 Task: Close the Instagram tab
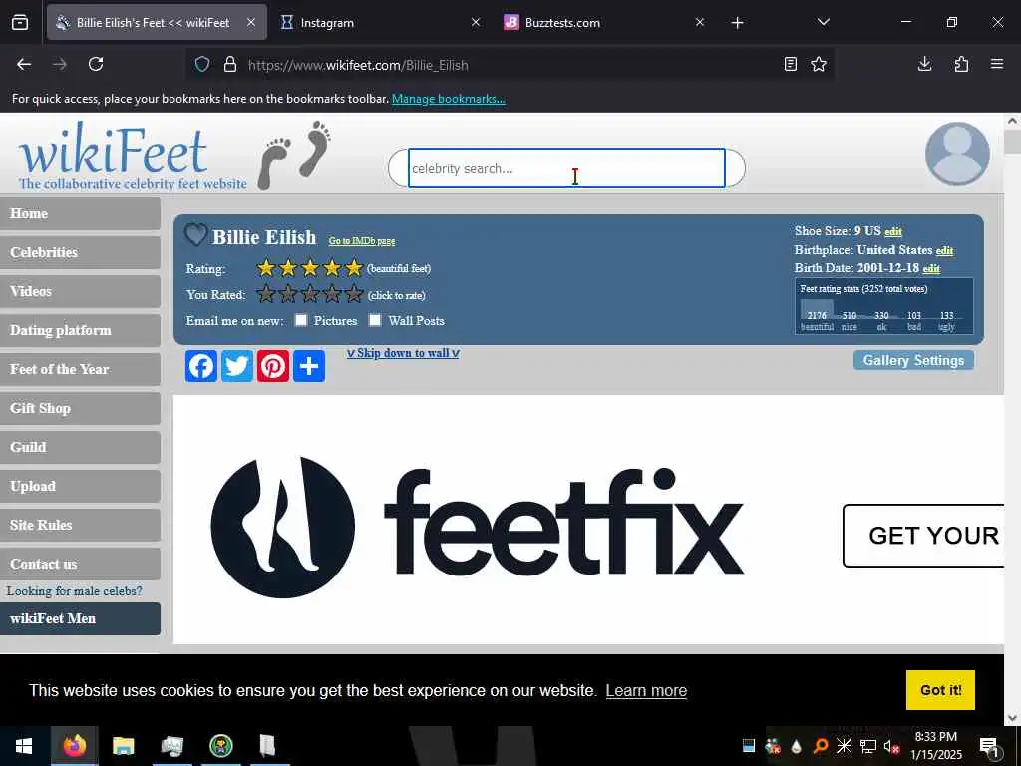point(476,22)
